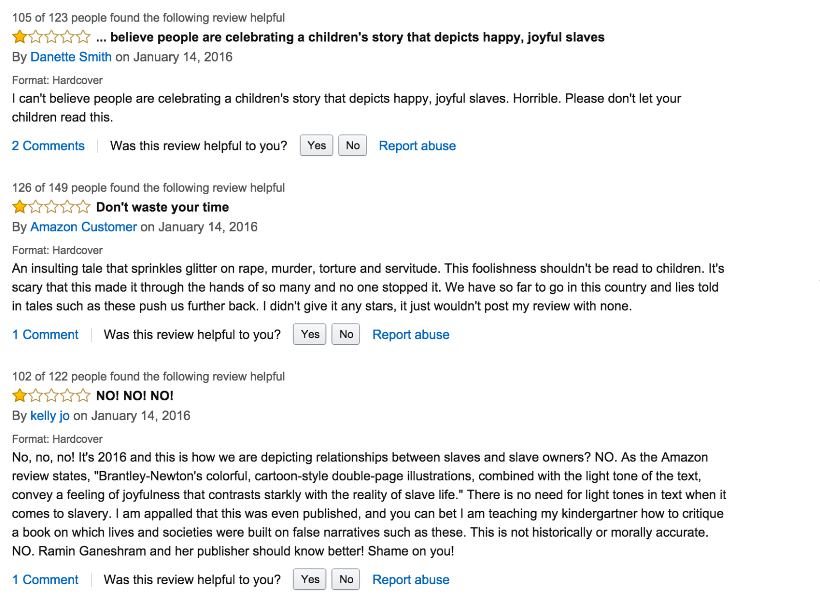Report abuse on the Amazon Customer review
This screenshot has height=595, width=820.
pos(411,335)
